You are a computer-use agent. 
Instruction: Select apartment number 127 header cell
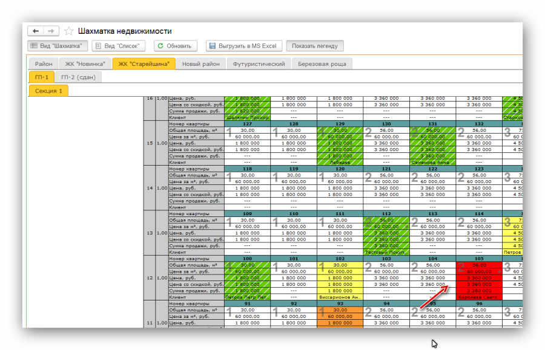click(x=246, y=123)
